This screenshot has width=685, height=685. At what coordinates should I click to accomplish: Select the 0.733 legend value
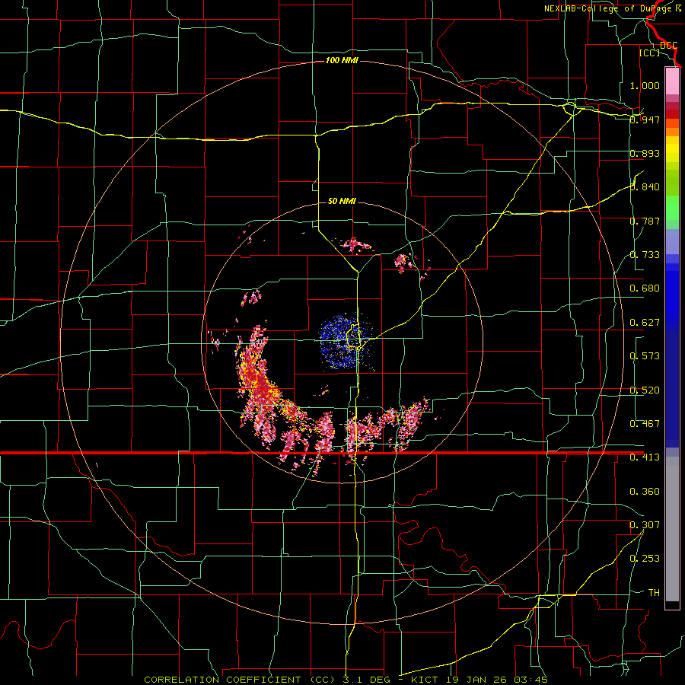[x=645, y=255]
